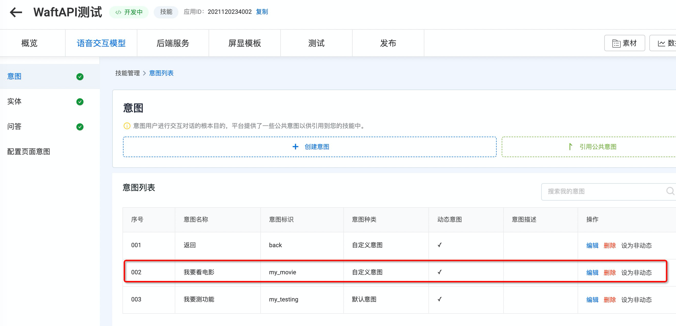Click the arrow icon in 引用公共意图
This screenshot has height=326, width=676.
point(570,146)
